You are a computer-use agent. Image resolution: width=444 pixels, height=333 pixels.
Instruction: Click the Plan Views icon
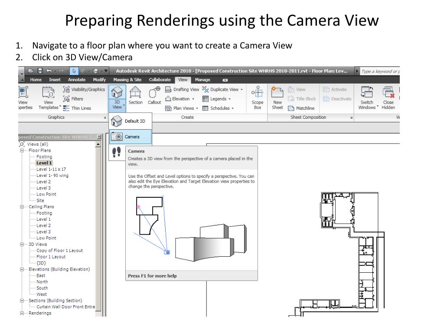pos(168,108)
